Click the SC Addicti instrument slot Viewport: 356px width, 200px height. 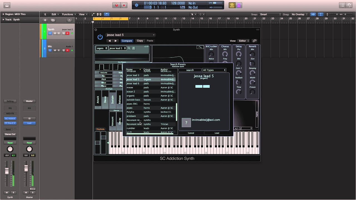(10, 119)
